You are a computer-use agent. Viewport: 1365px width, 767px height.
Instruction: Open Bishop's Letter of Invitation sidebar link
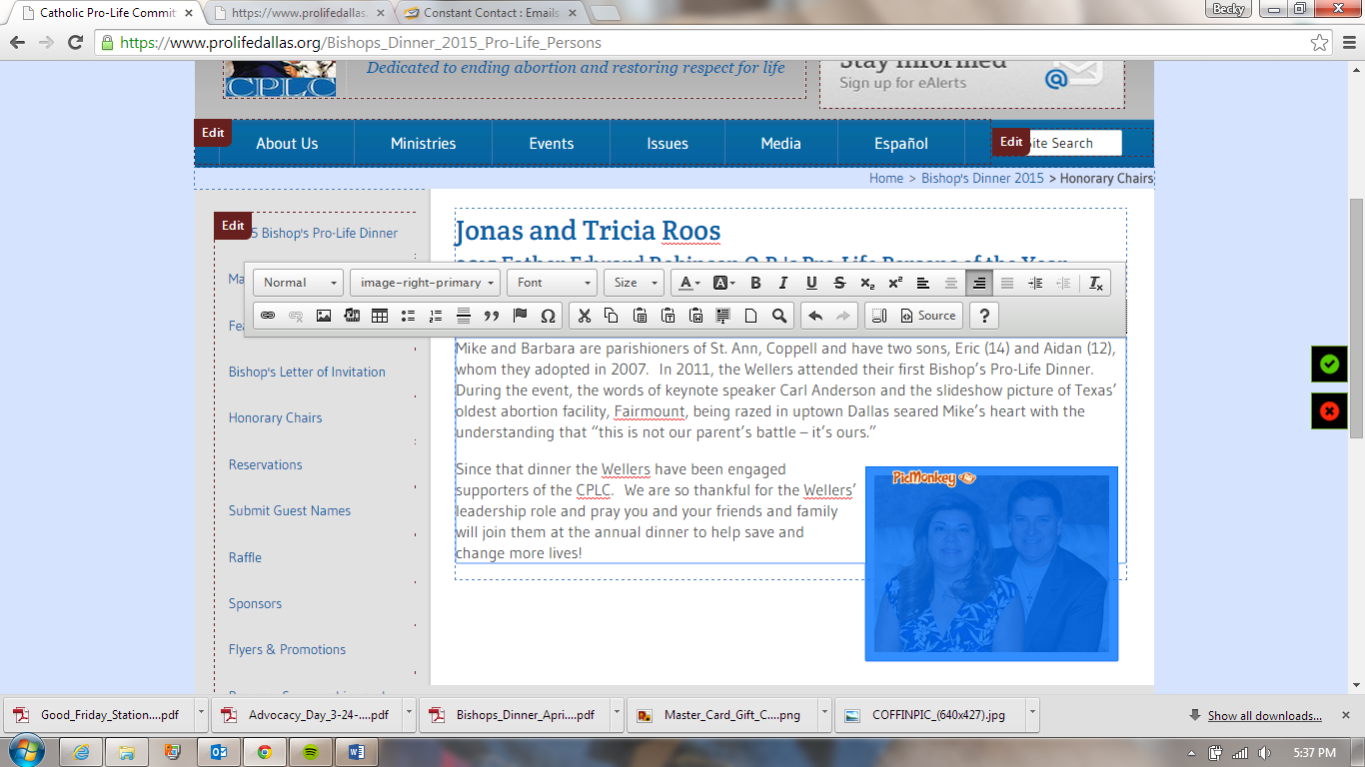click(x=307, y=372)
